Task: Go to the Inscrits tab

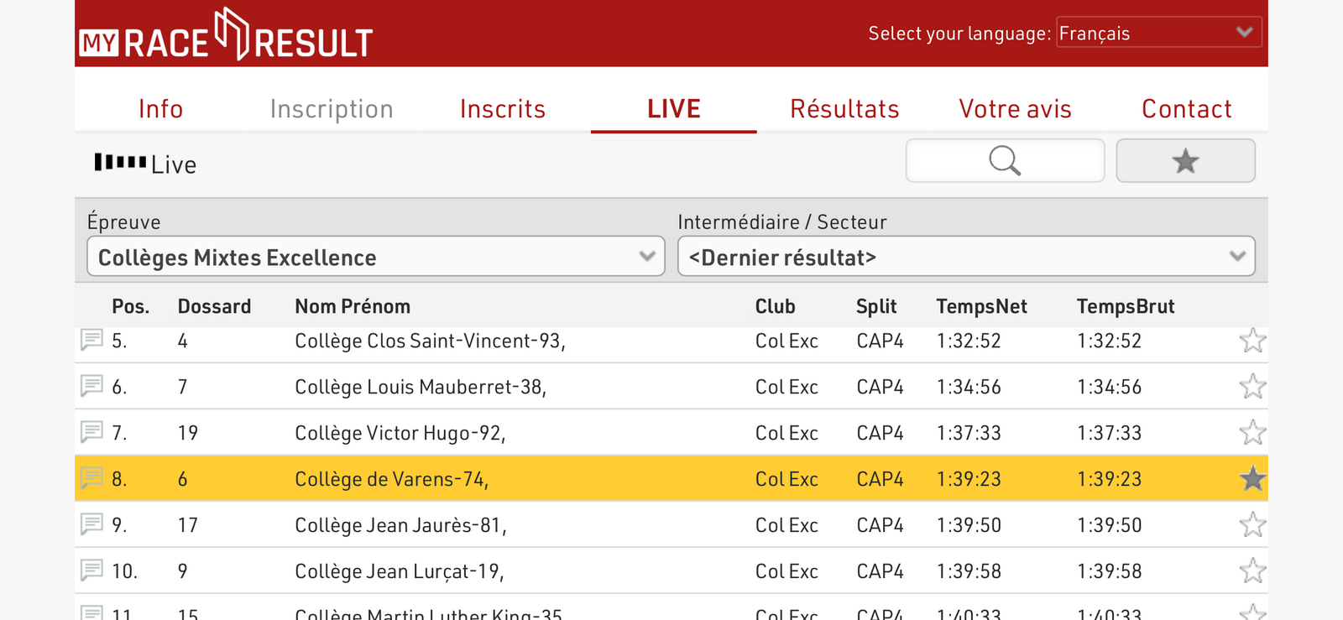Action: (503, 109)
